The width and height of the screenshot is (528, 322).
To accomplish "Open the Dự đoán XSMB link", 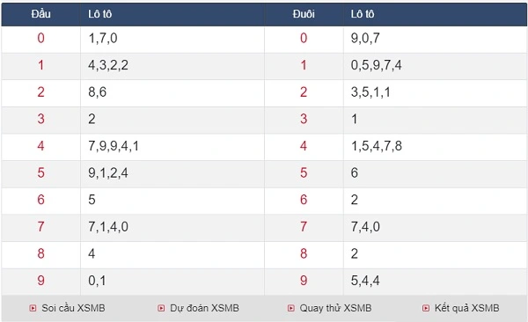I will tap(204, 308).
